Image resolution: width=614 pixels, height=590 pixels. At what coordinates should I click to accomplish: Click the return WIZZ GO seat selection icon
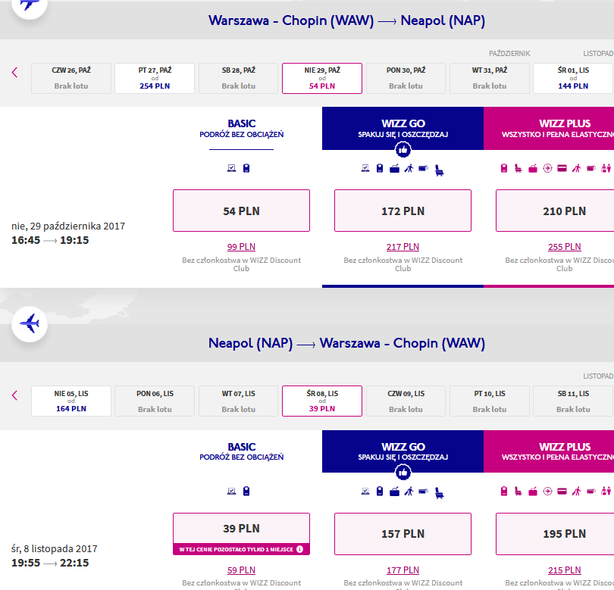tap(440, 493)
